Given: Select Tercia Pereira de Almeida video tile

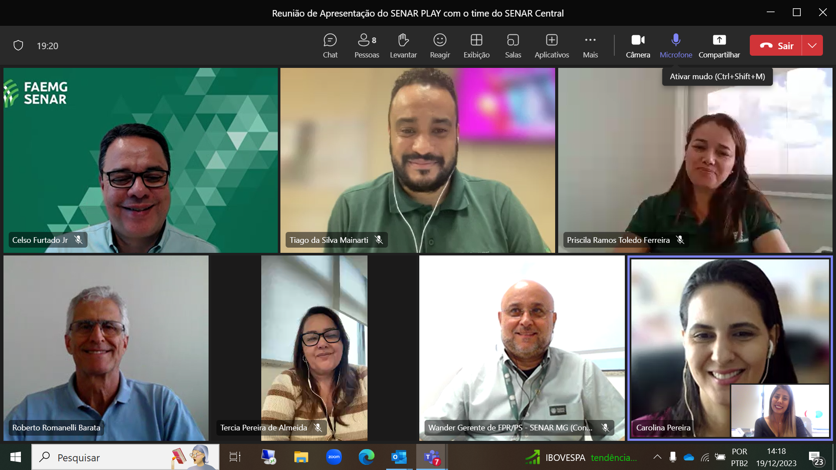Looking at the screenshot, I should pos(314,348).
